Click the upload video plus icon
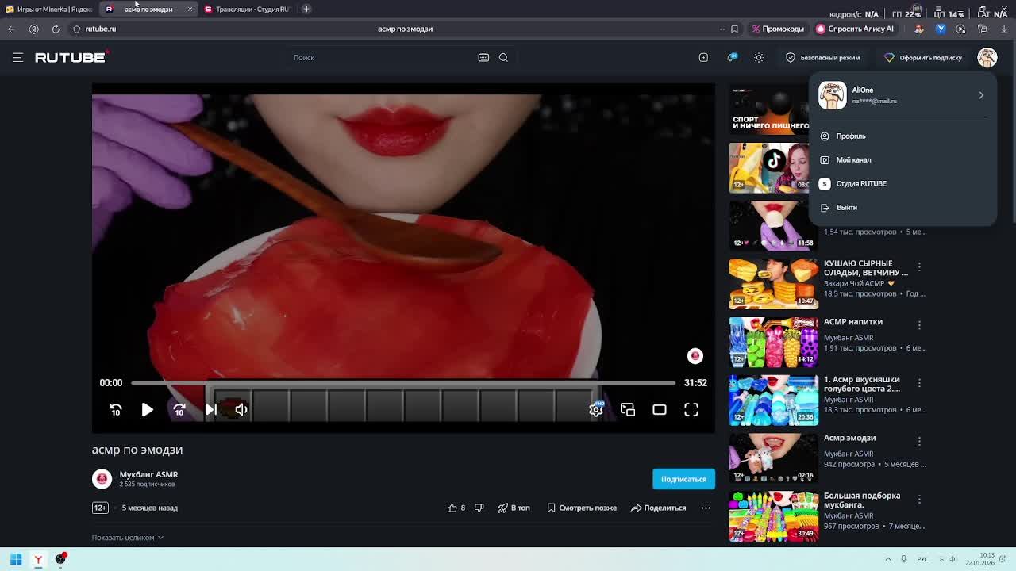The image size is (1016, 571). [x=703, y=57]
